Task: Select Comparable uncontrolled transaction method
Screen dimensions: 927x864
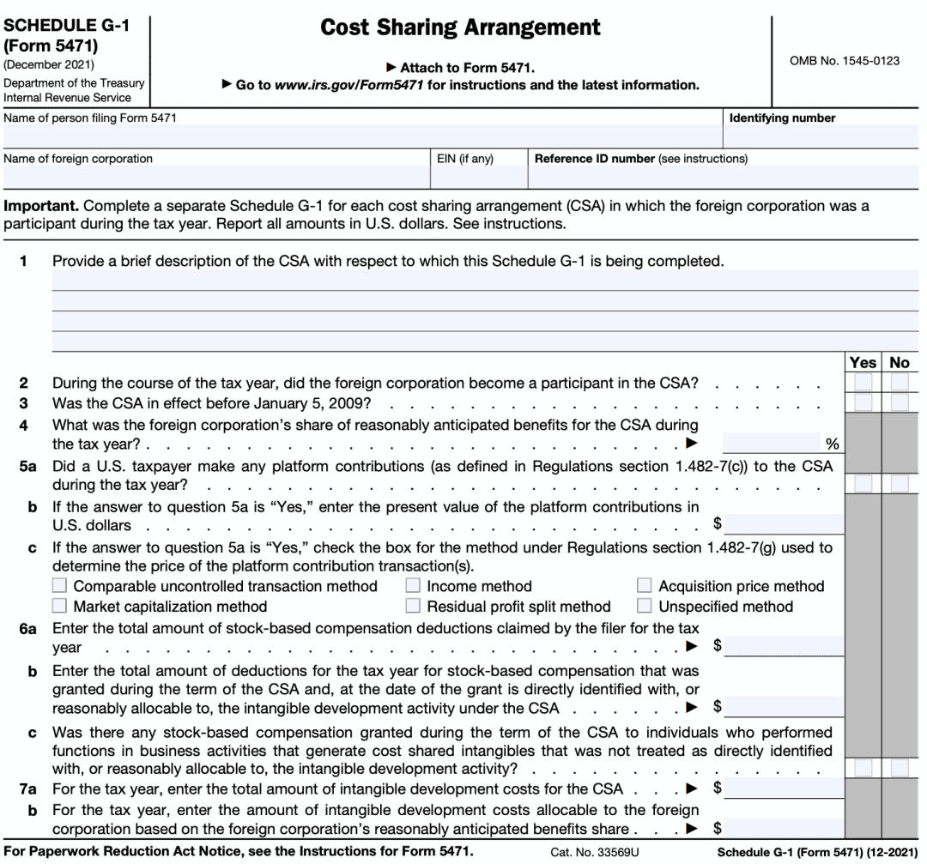Action: pyautogui.click(x=59, y=585)
